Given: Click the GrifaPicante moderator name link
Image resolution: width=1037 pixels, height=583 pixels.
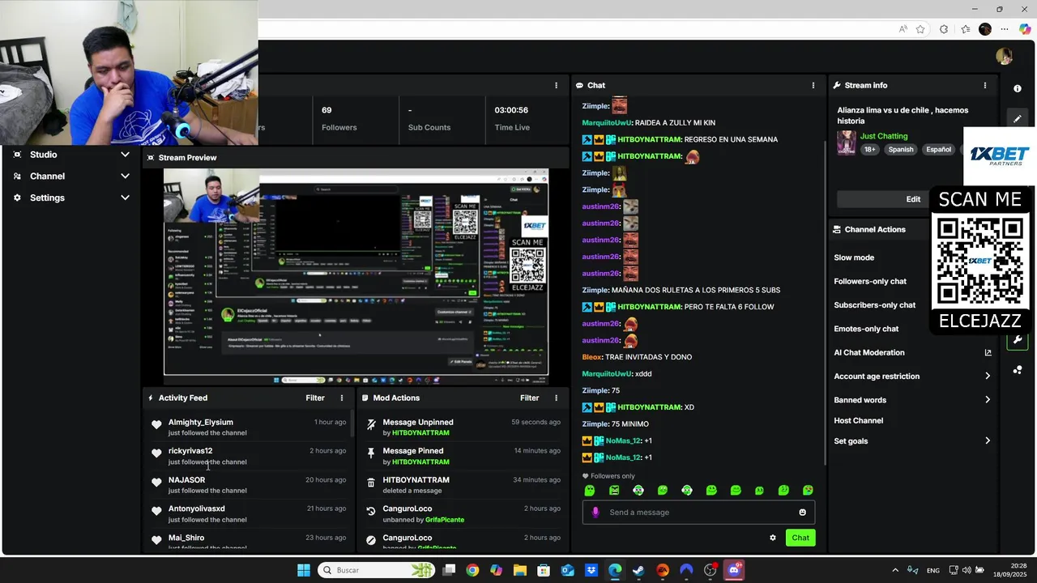Looking at the screenshot, I should tap(445, 520).
